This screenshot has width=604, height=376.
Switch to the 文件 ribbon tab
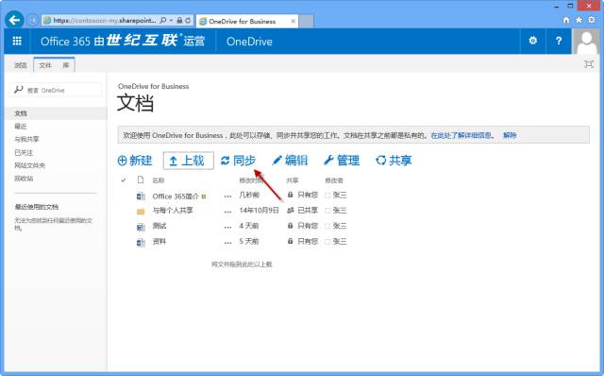pos(45,65)
